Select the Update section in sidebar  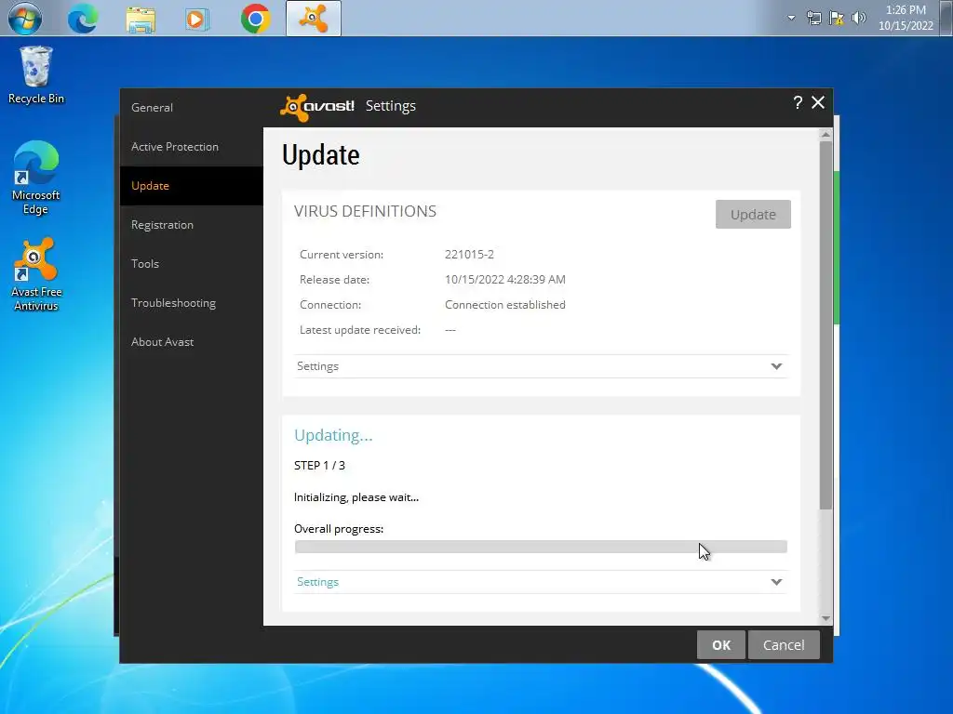(192, 186)
